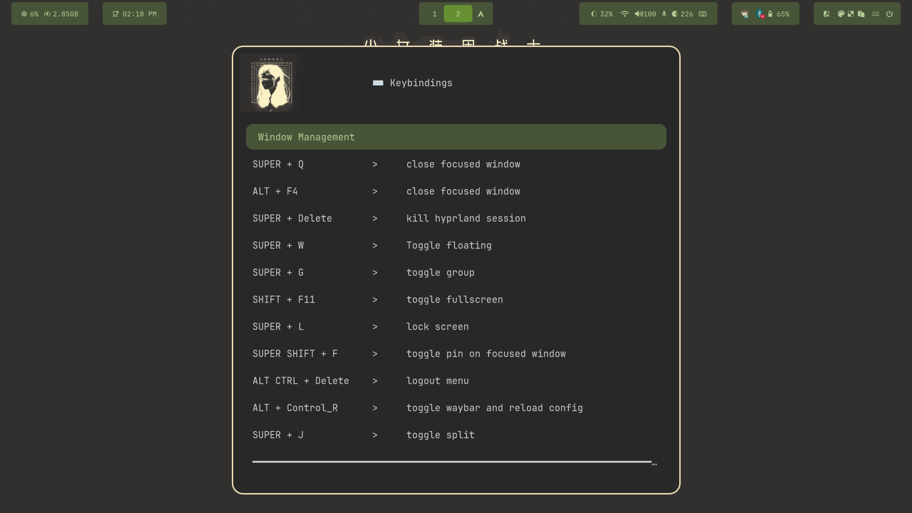Open the power menu icon
This screenshot has height=513, width=912.
(x=889, y=14)
